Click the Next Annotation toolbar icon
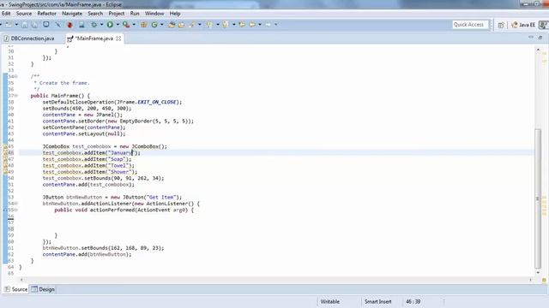The image size is (549, 308). tap(209, 25)
